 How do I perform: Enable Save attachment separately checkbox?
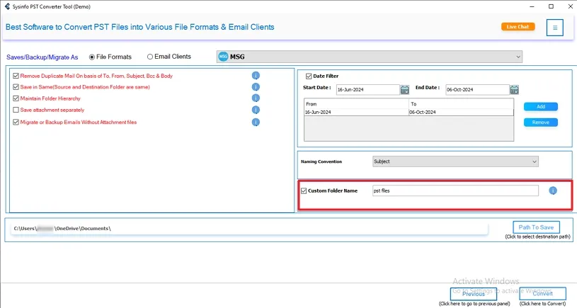(16, 110)
